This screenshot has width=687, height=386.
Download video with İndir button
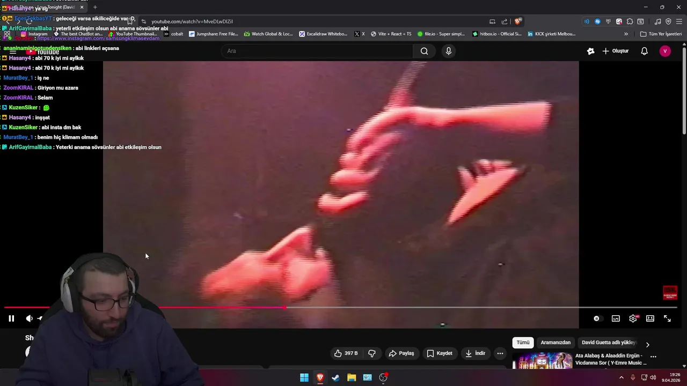pos(475,353)
